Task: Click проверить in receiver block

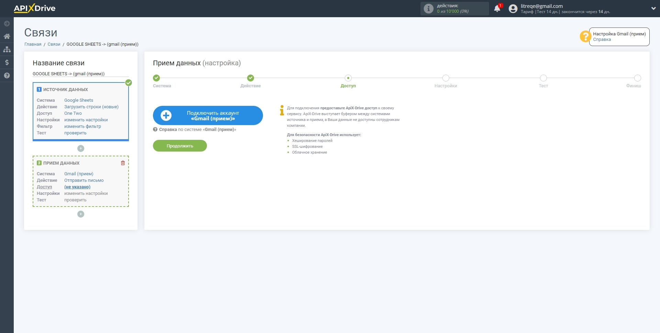Action: click(75, 200)
